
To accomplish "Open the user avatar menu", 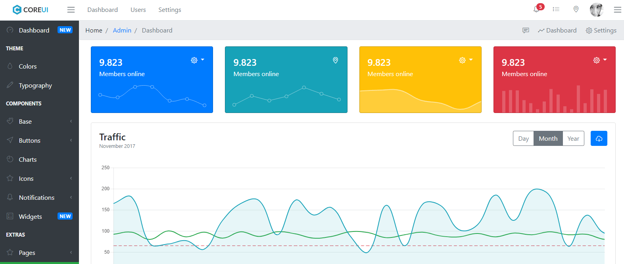I will pos(597,10).
